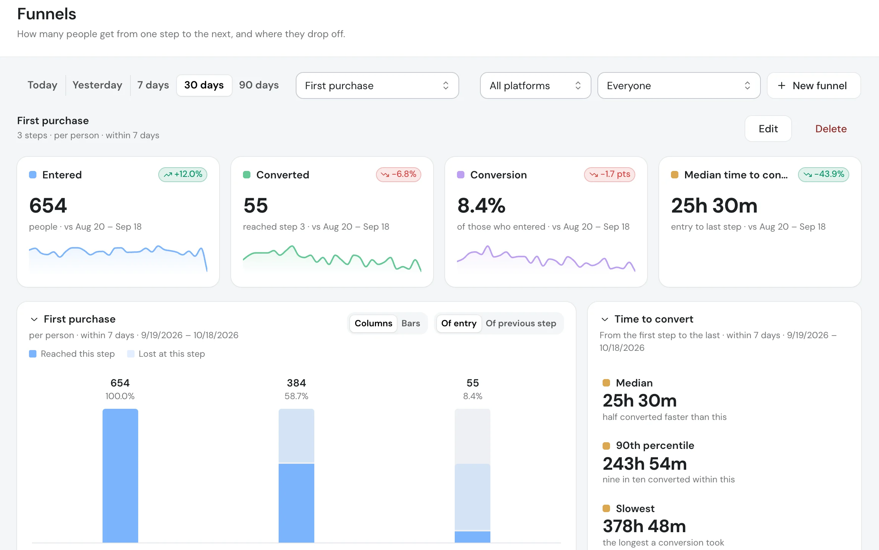Viewport: 879px width, 550px height.
Task: Click the green Converted indicator dot
Action: (x=247, y=175)
